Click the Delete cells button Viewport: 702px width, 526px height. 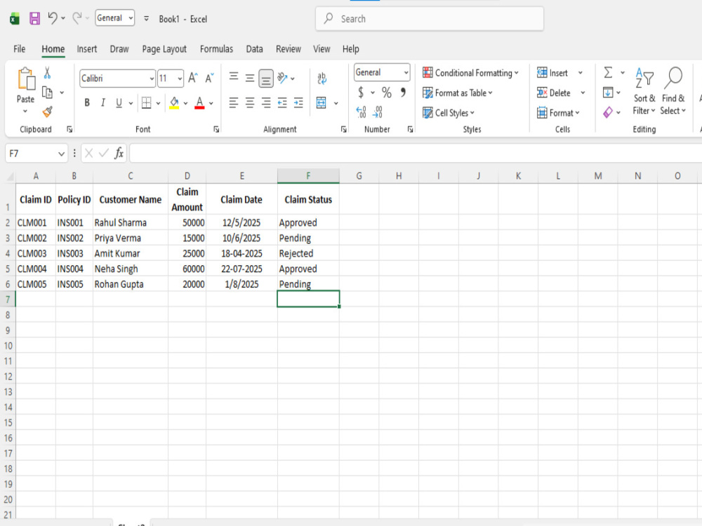point(554,93)
